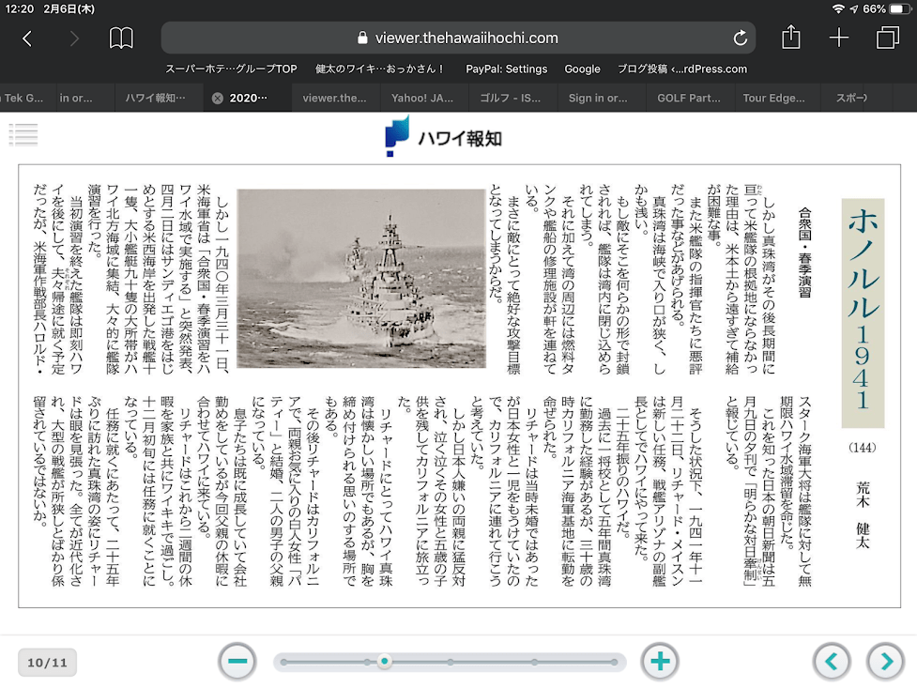Click the zoom slider track
The width and height of the screenshot is (917, 688).
(507, 662)
